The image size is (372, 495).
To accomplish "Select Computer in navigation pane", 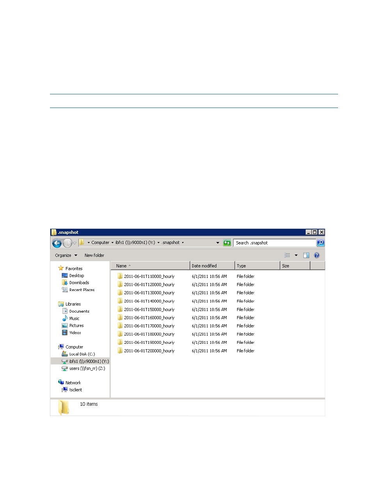I will click(x=74, y=347).
